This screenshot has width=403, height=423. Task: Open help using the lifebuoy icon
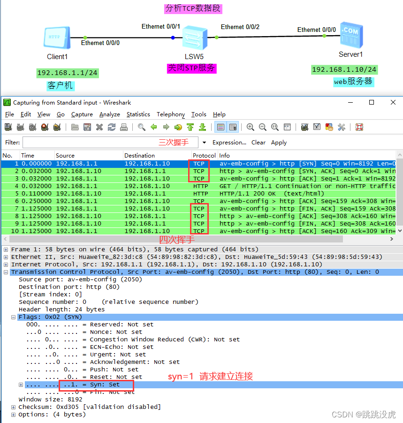pyautogui.click(x=359, y=127)
